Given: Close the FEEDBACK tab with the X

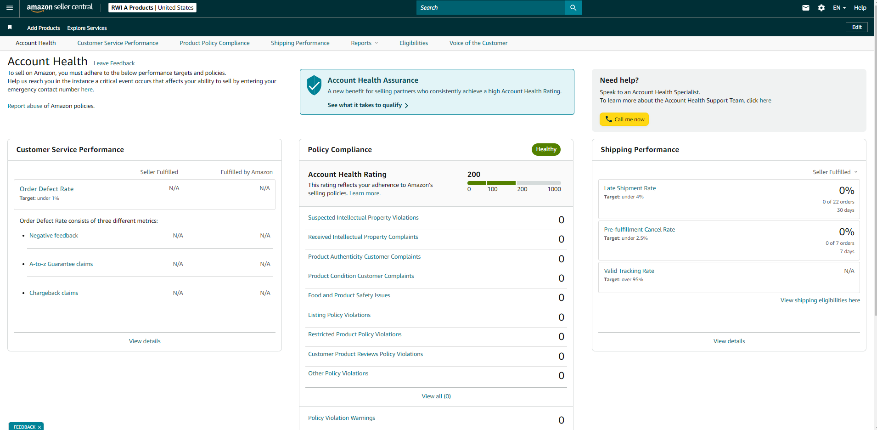Looking at the screenshot, I should [39, 427].
